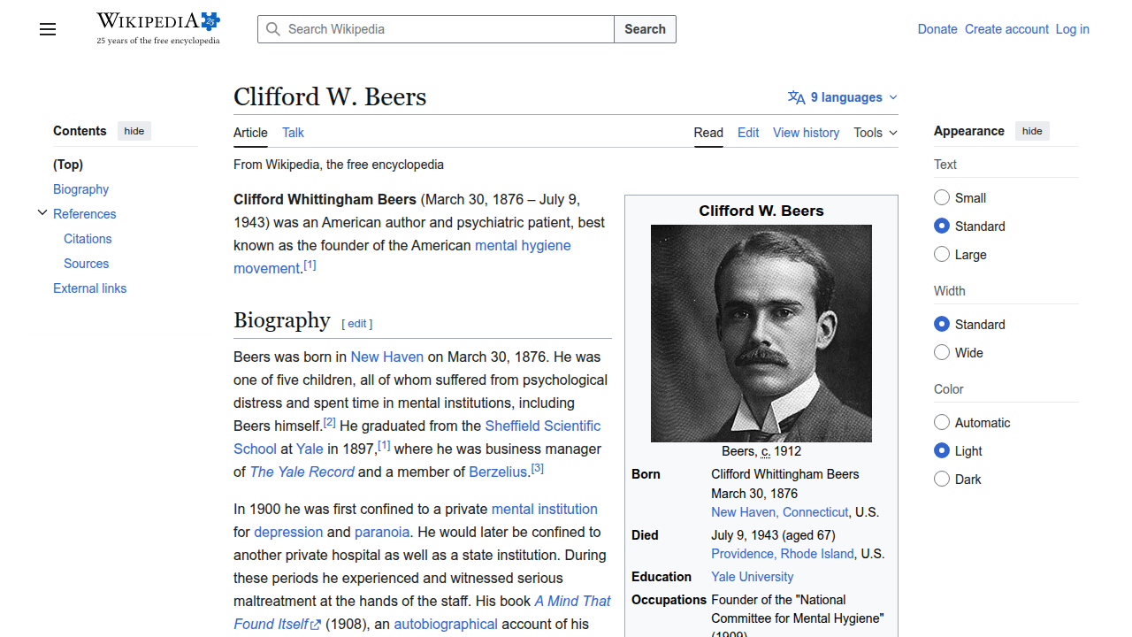Click the Search Wikipedia input field

436,29
